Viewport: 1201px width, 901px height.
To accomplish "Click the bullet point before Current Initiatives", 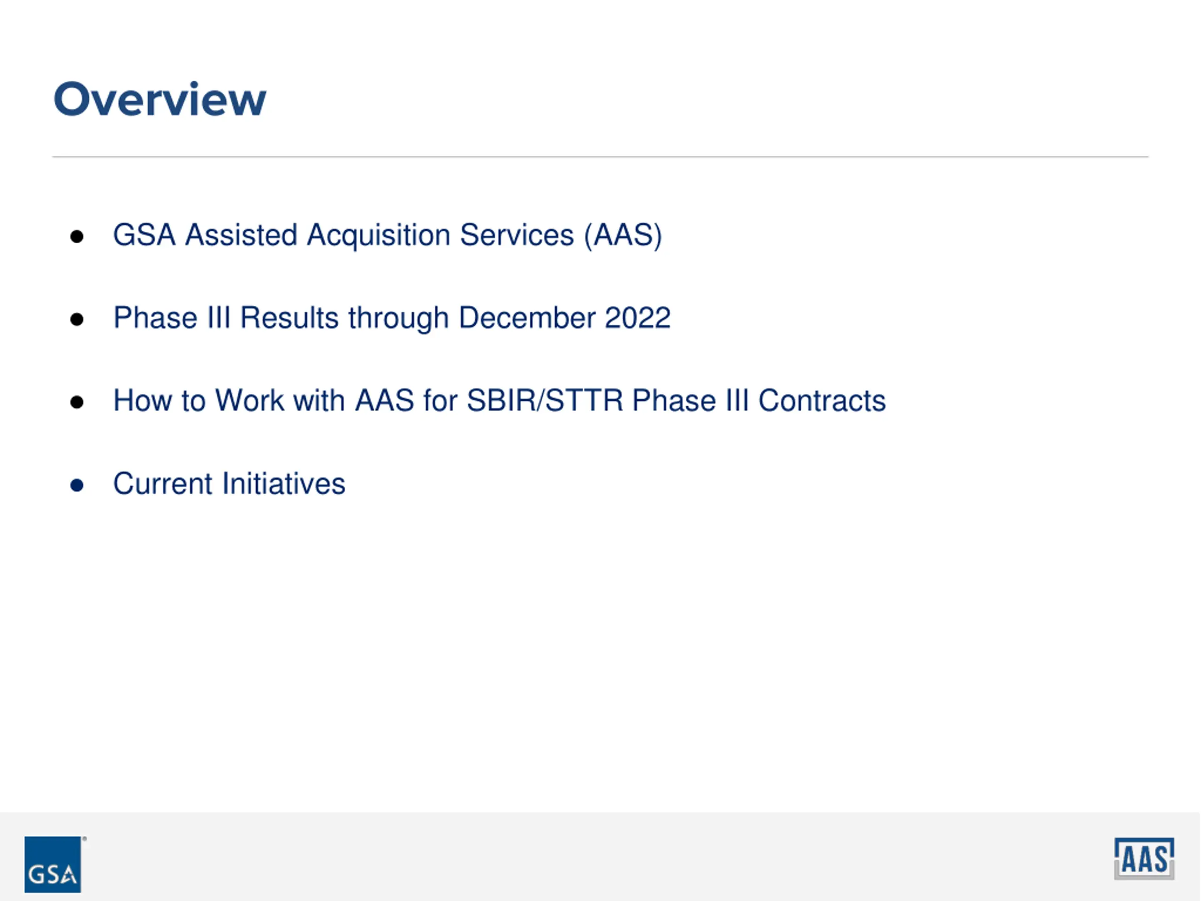I will click(77, 485).
